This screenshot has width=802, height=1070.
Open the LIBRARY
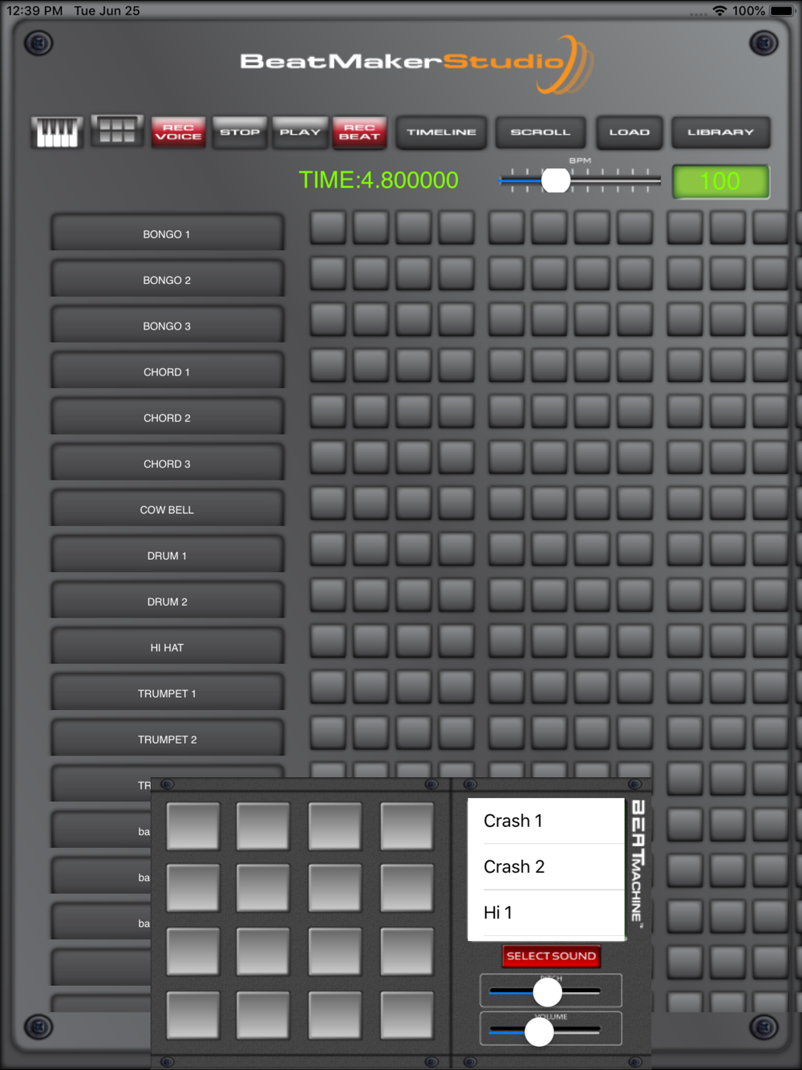pyautogui.click(x=721, y=132)
